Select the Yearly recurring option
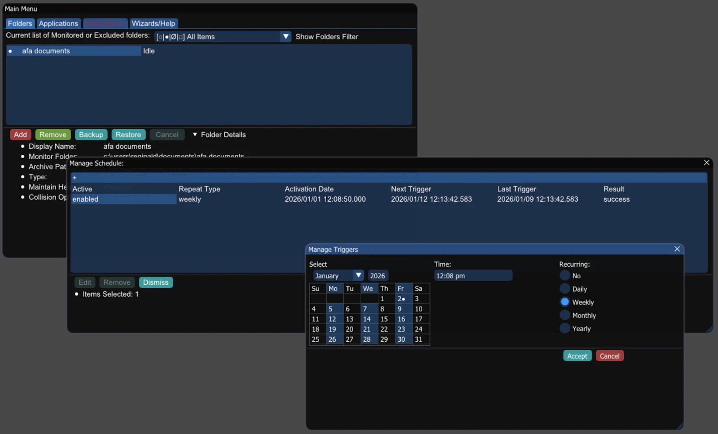718x434 pixels. coord(565,328)
